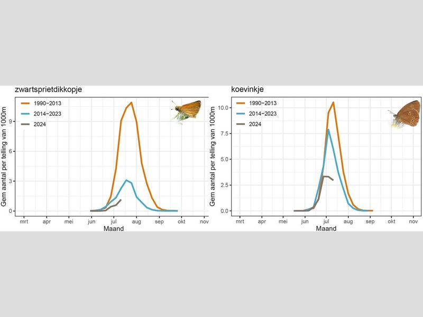Screen dimensions: 423x317
Task: Click the '10.0' y-axis value in koevinkje chart
Action: pos(223,108)
